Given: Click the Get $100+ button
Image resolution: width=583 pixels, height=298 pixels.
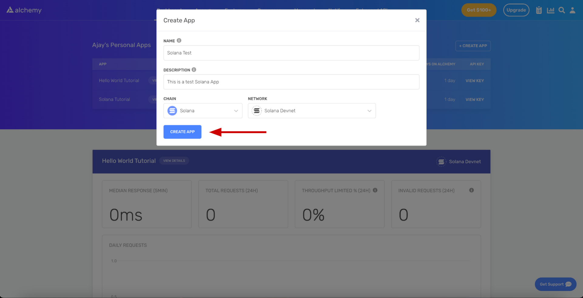Looking at the screenshot, I should [x=479, y=10].
